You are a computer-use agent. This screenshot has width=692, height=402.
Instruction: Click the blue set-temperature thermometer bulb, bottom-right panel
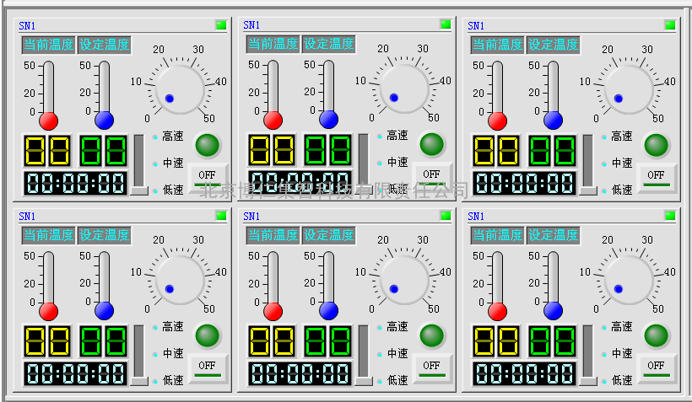coord(553,310)
